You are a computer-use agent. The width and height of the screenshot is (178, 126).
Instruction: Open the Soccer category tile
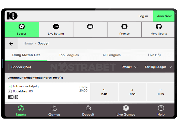pyautogui.click(x=22, y=30)
